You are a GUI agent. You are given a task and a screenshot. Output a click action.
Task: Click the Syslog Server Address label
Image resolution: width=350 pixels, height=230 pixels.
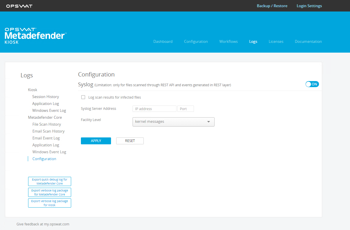pyautogui.click(x=98, y=108)
